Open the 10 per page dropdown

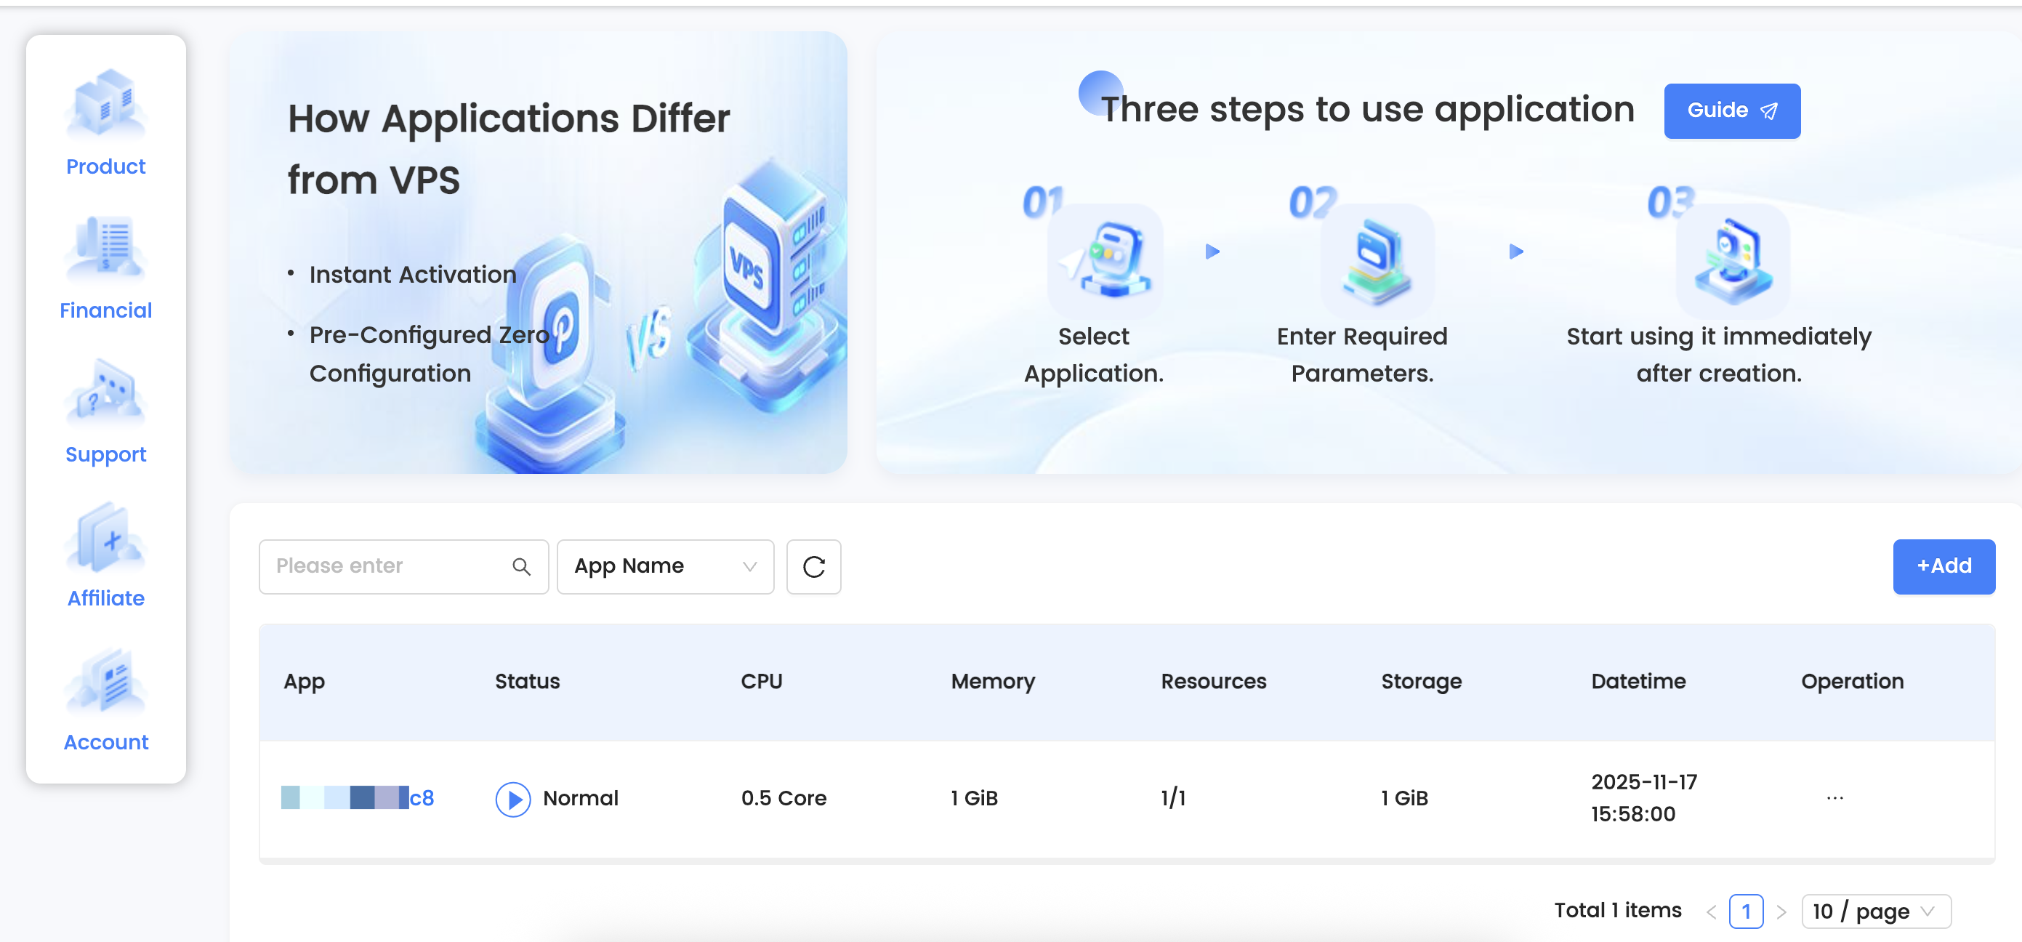[x=1876, y=911]
